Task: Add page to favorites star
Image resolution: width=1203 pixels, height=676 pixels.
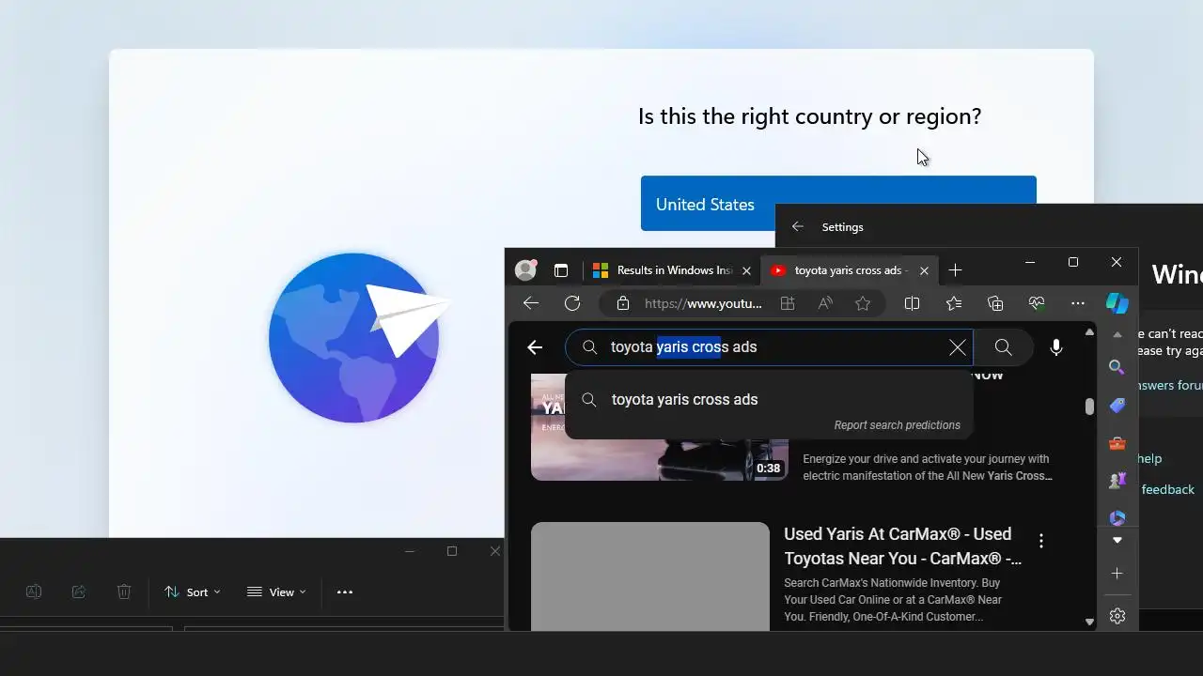Action: click(863, 303)
